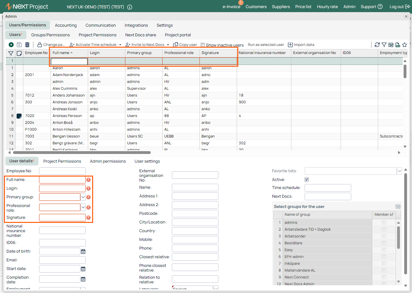Open the Professional role dropdown
Screen dimensions: 412x293
pyautogui.click(x=83, y=207)
